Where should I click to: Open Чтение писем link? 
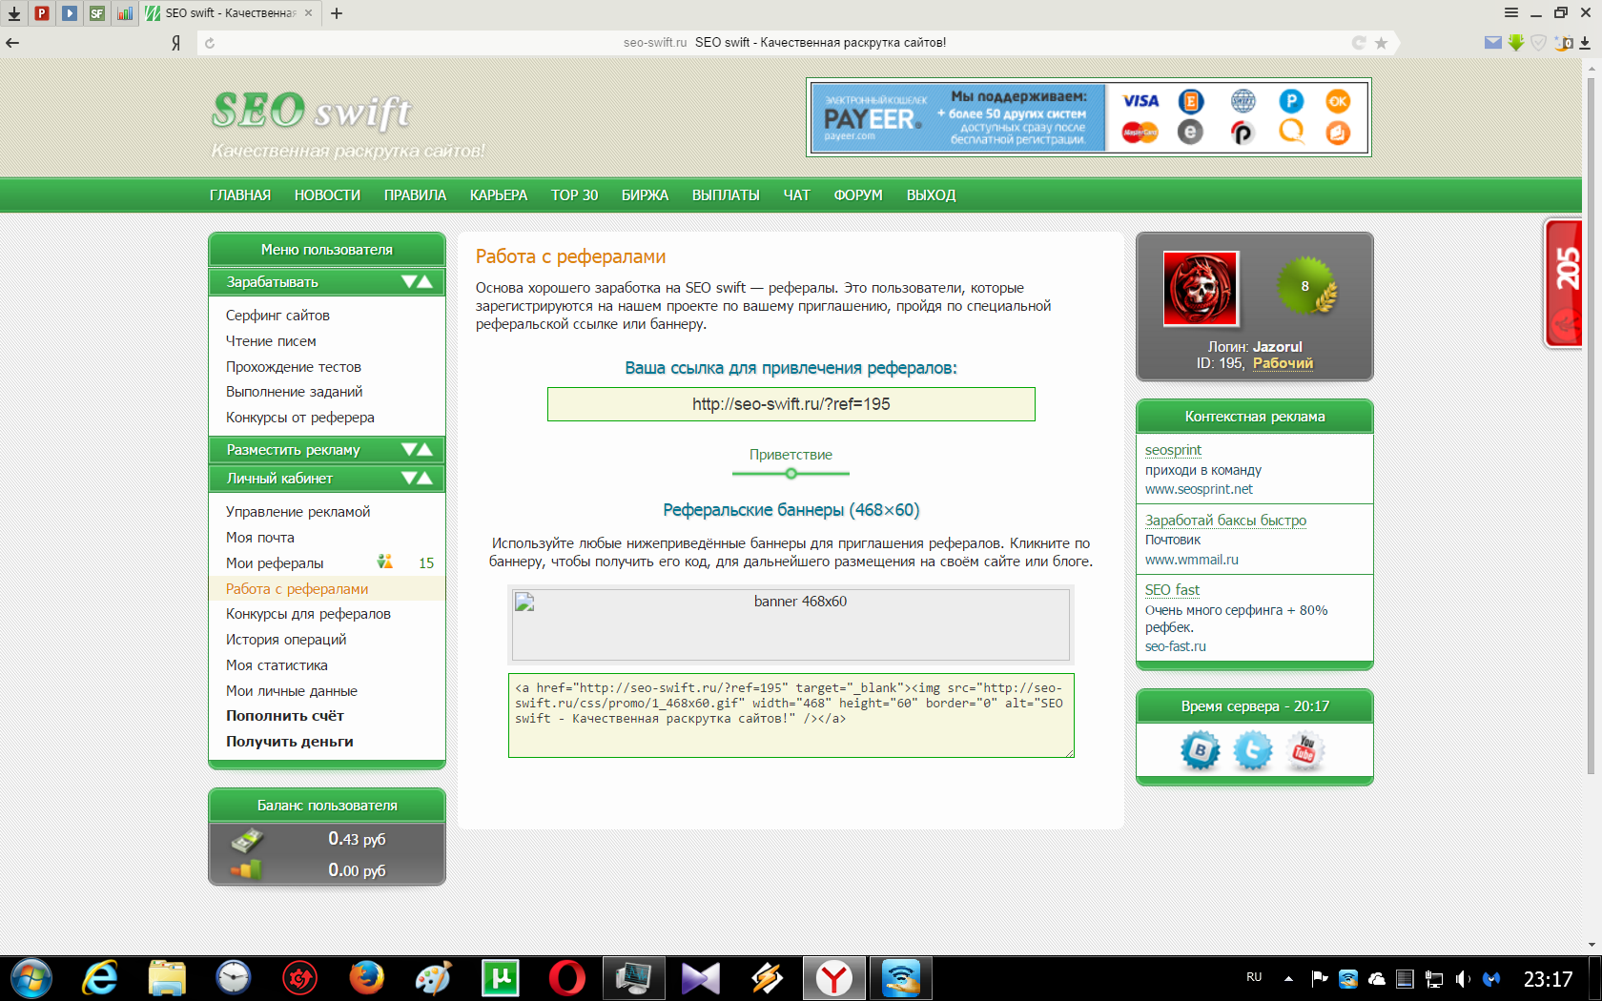[x=271, y=341]
